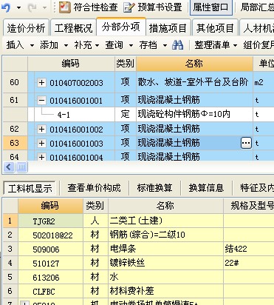274x305 pixels.
Task: Expand row 60 item 010407002003
Action: point(41,82)
